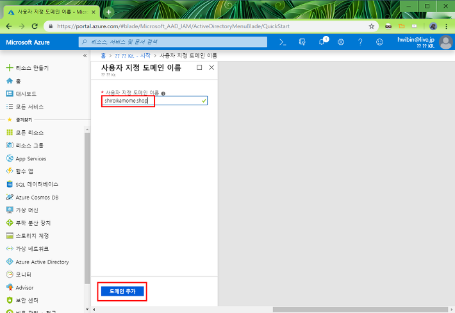Open 보안 센터 icon
455x313 pixels.
[10, 300]
